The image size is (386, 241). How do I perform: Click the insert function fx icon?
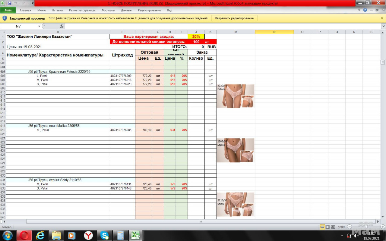click(x=62, y=26)
